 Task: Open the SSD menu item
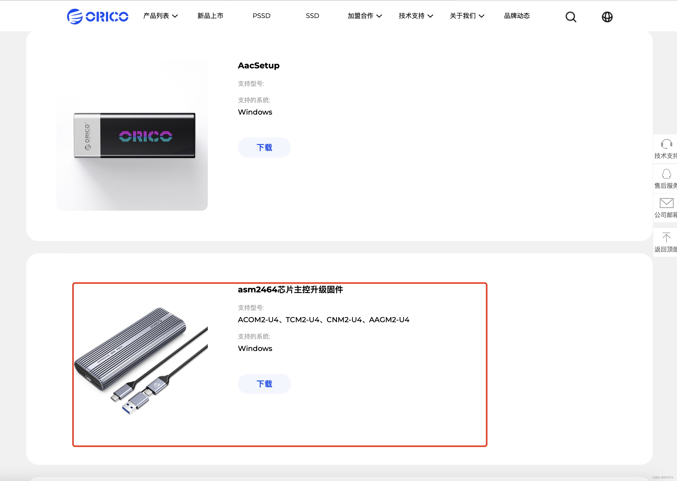tap(312, 16)
